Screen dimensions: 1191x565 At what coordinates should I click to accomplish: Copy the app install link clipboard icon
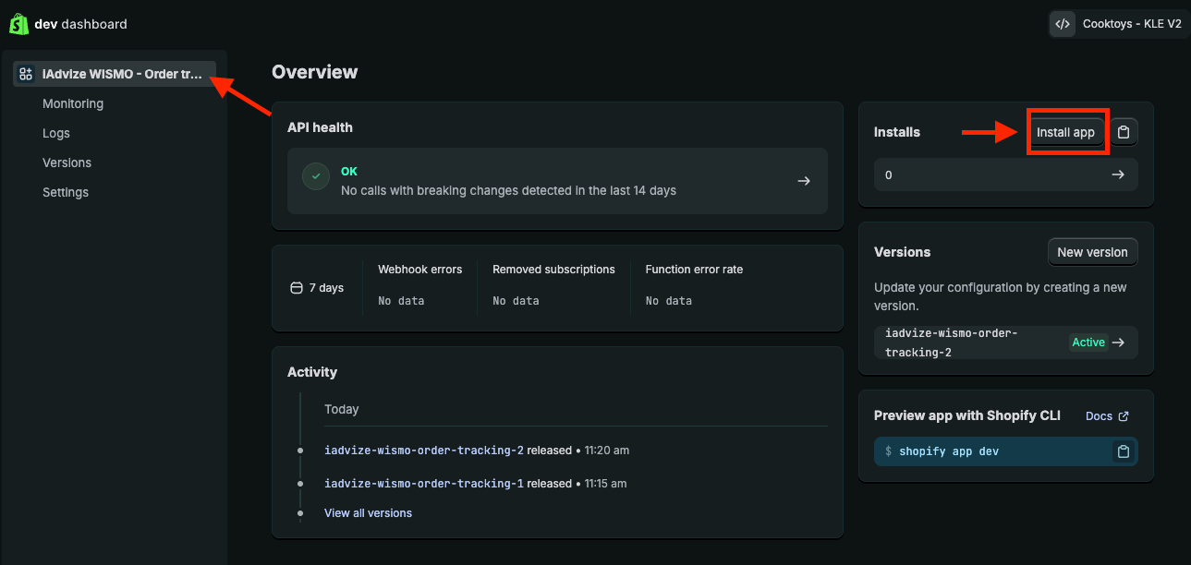(1124, 132)
